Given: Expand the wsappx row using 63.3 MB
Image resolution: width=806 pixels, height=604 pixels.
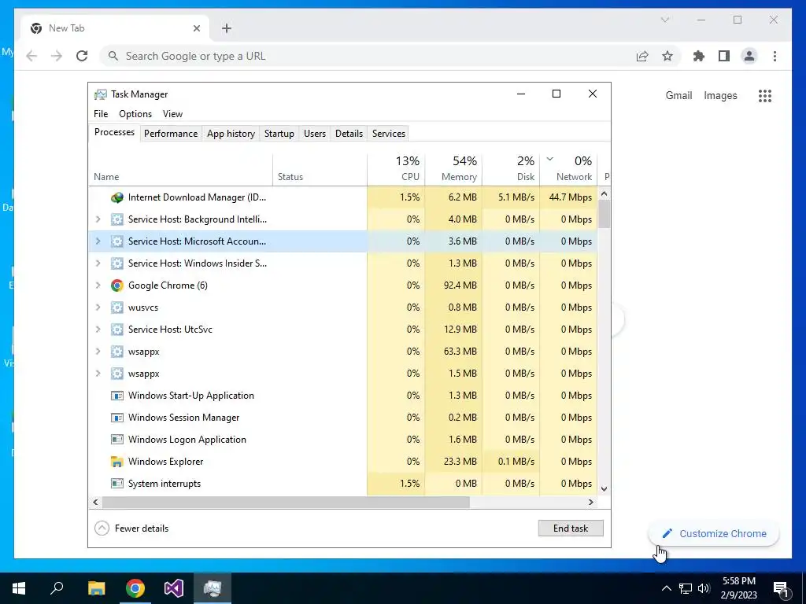Looking at the screenshot, I should [98, 352].
